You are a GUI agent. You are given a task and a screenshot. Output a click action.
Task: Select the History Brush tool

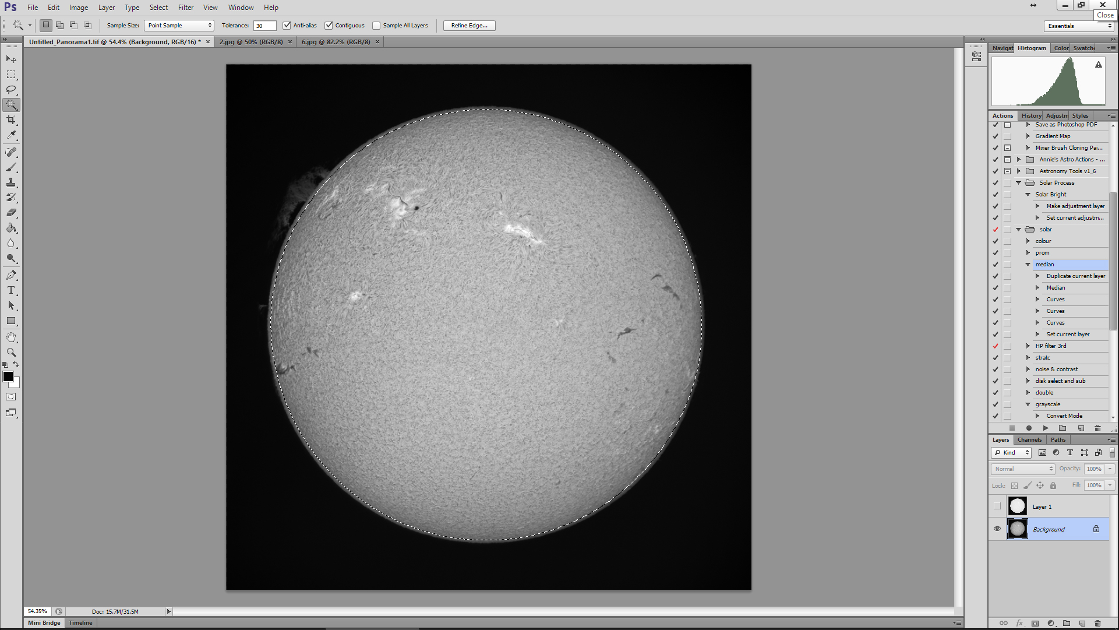pos(11,198)
